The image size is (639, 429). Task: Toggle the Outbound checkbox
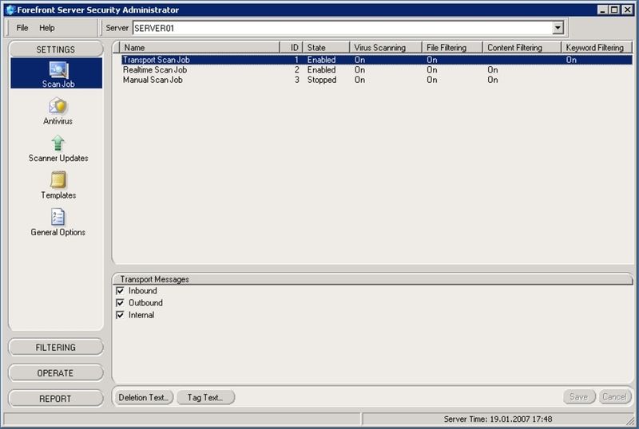[x=121, y=303]
